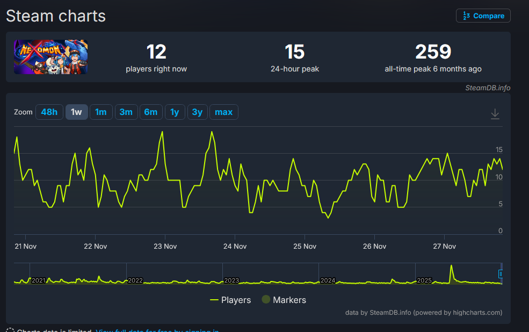Open the Nexomon game thumbnail
529x332 pixels.
[50, 57]
